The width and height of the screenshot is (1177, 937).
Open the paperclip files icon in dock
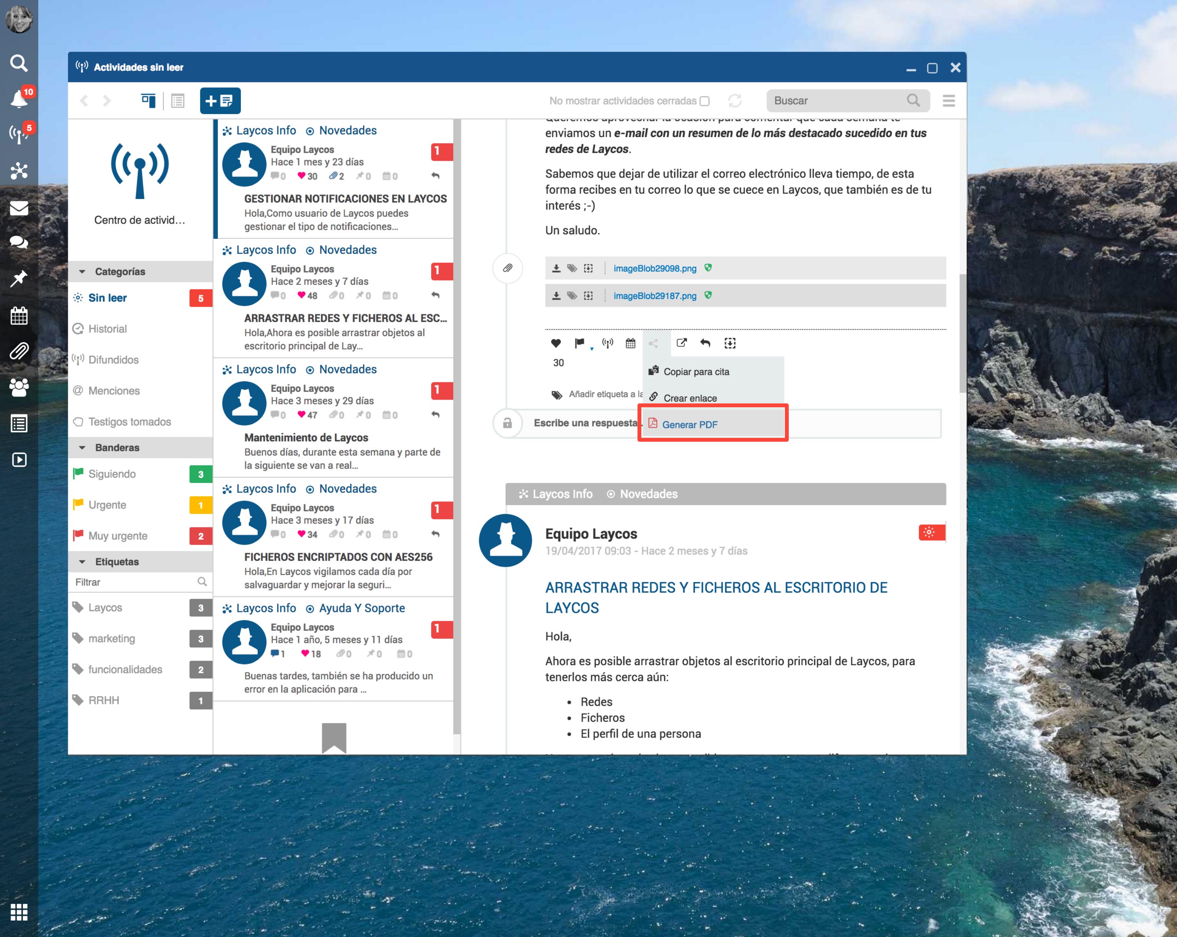click(x=18, y=351)
